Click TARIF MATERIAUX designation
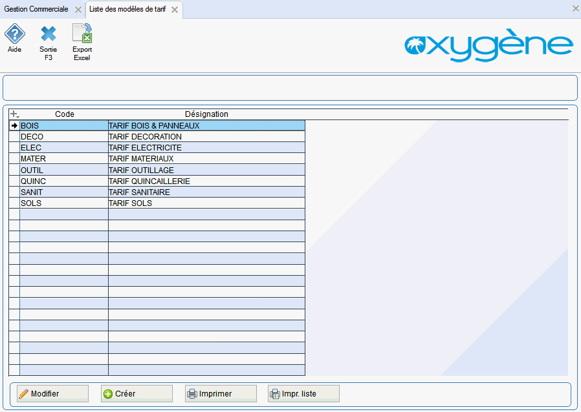The image size is (581, 412). click(x=206, y=159)
